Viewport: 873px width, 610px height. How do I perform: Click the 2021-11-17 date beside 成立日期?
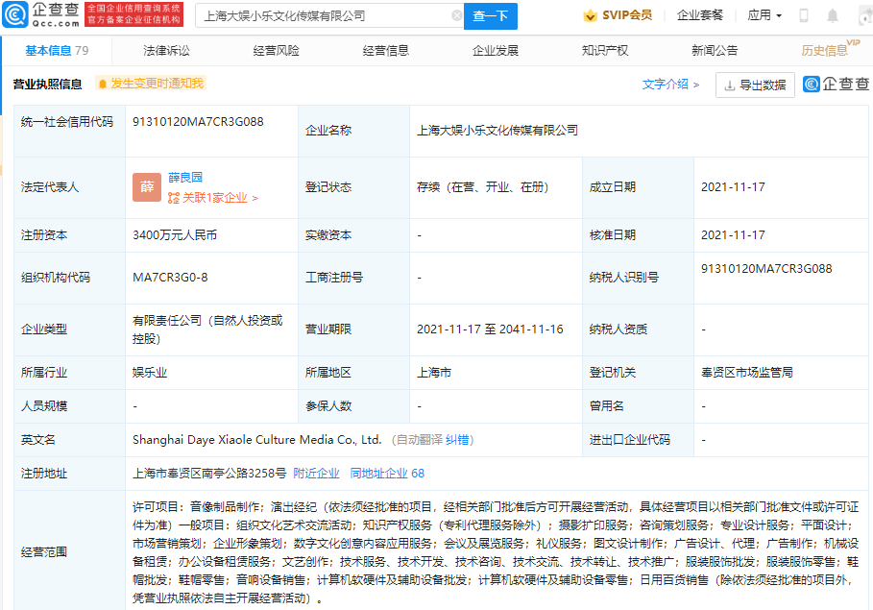tap(733, 187)
